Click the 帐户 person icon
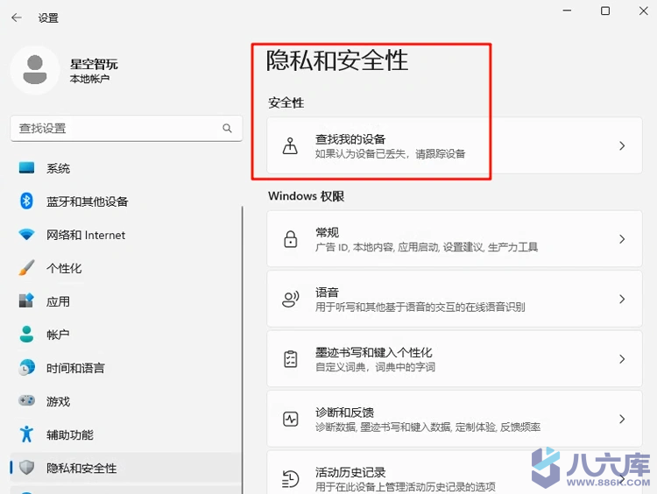Image resolution: width=657 pixels, height=494 pixels. coord(27,334)
